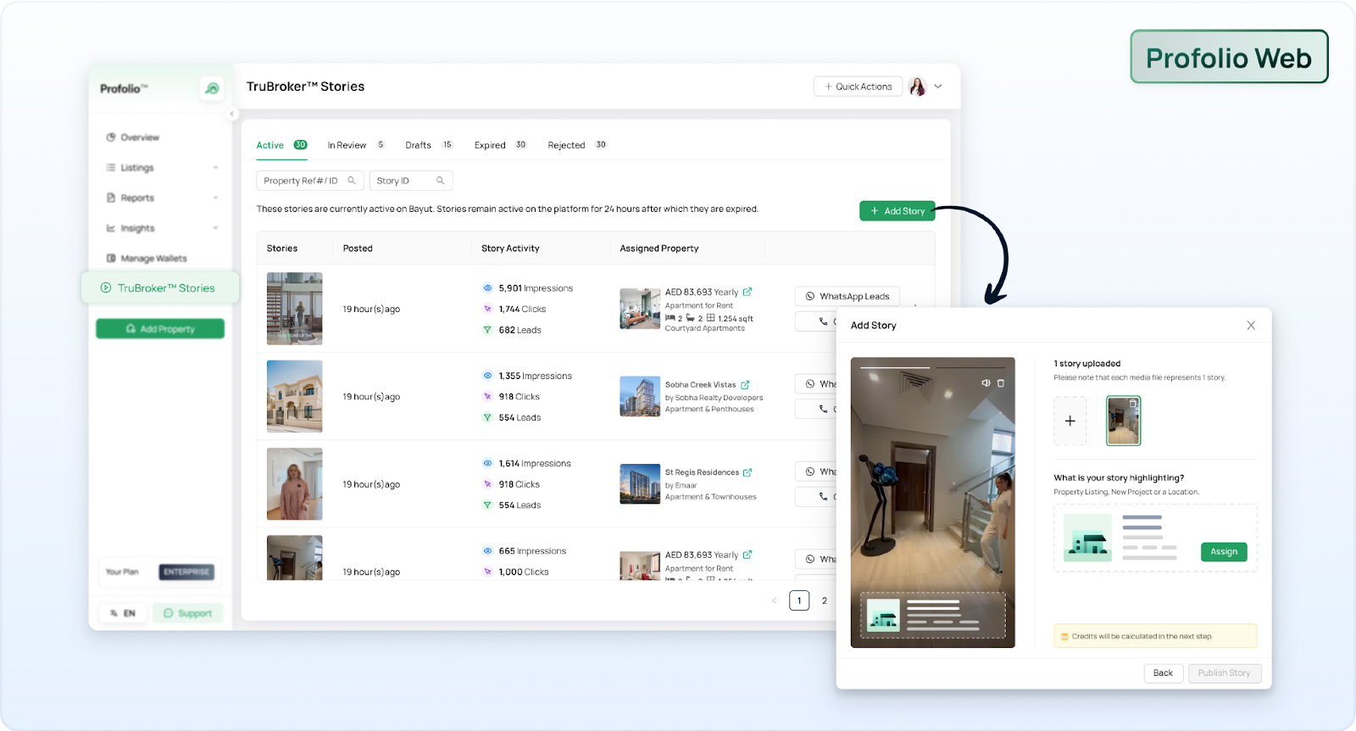This screenshot has height=731, width=1356.
Task: Click the user profile avatar
Action: click(917, 86)
